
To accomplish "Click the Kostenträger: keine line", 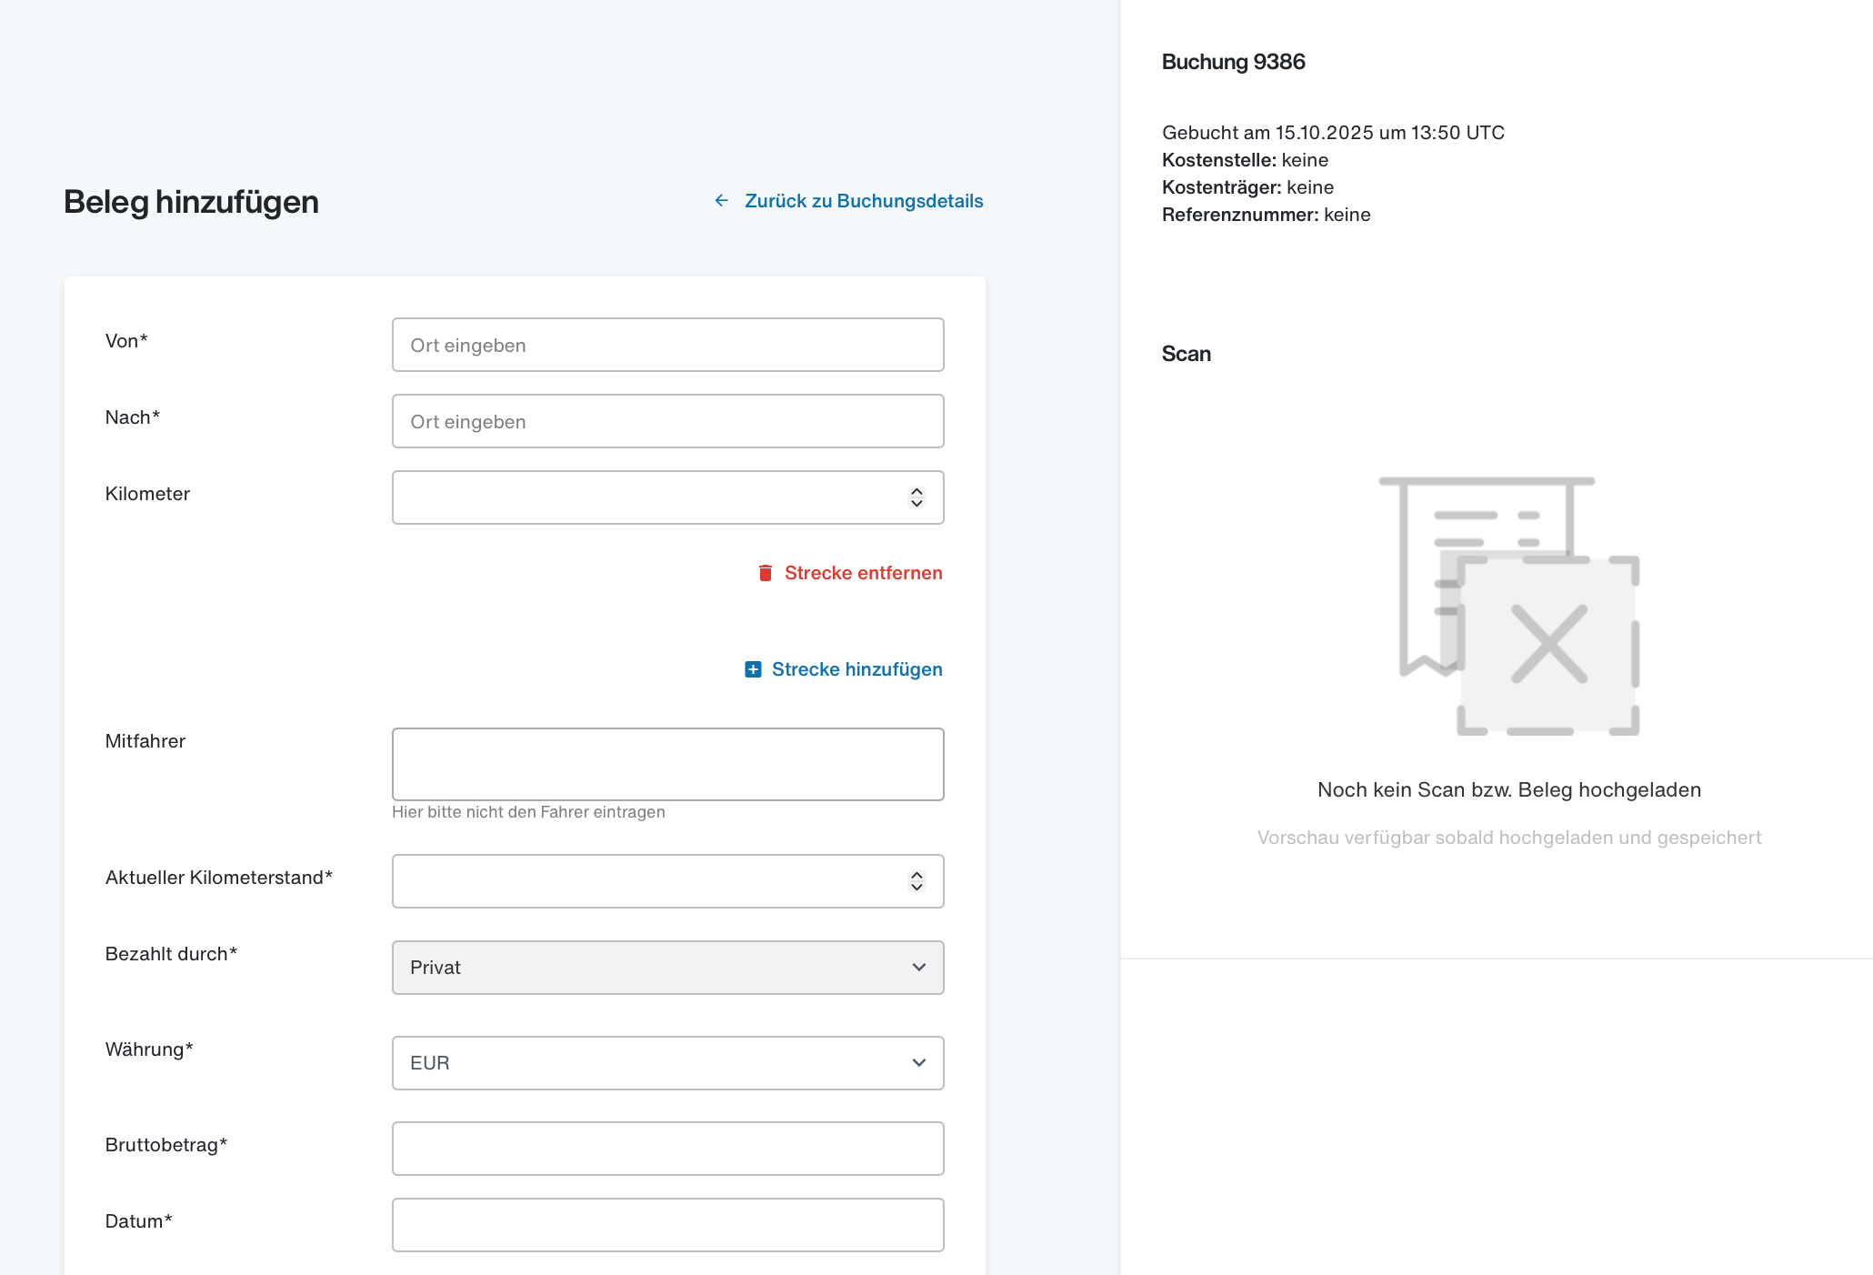I will coord(1248,187).
